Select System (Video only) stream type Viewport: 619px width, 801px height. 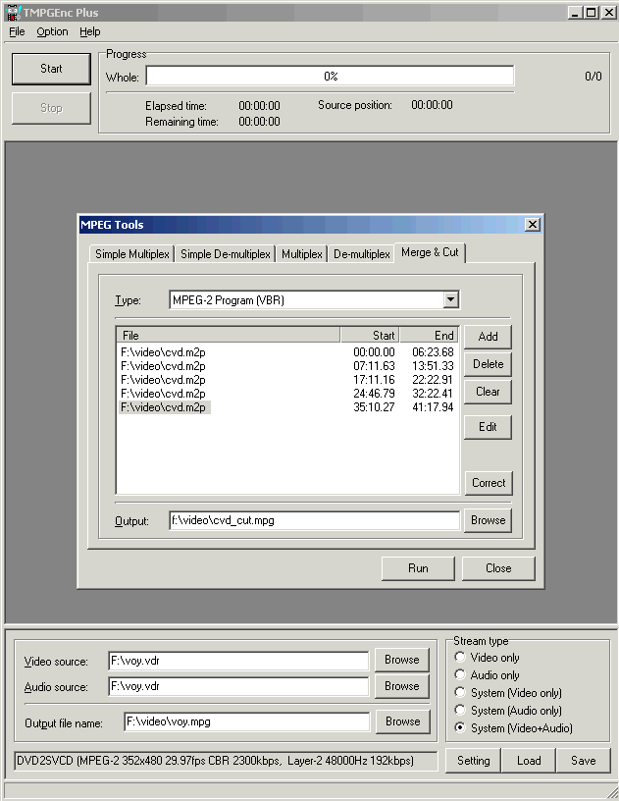tap(508, 693)
